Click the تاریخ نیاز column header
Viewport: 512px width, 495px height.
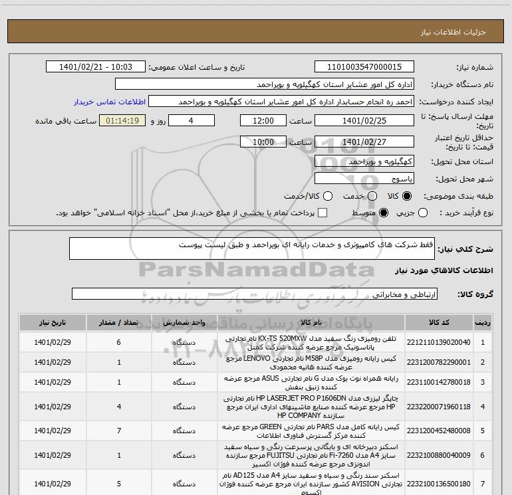(x=53, y=322)
